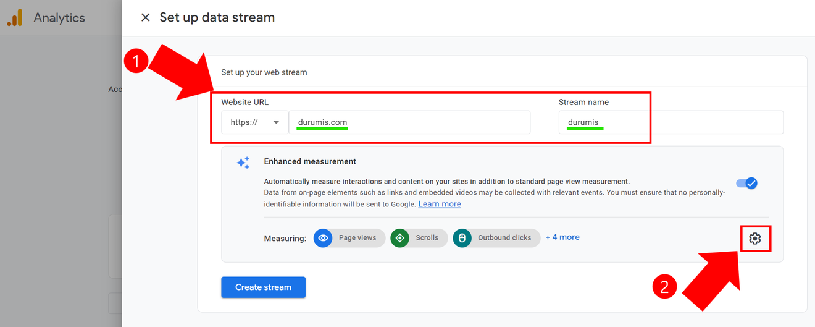Click the Page views eye icon

tap(323, 238)
